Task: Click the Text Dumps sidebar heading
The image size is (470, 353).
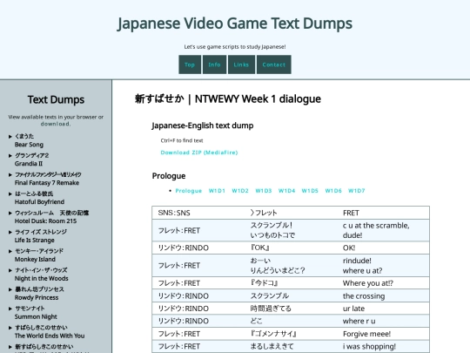Action: tap(56, 99)
